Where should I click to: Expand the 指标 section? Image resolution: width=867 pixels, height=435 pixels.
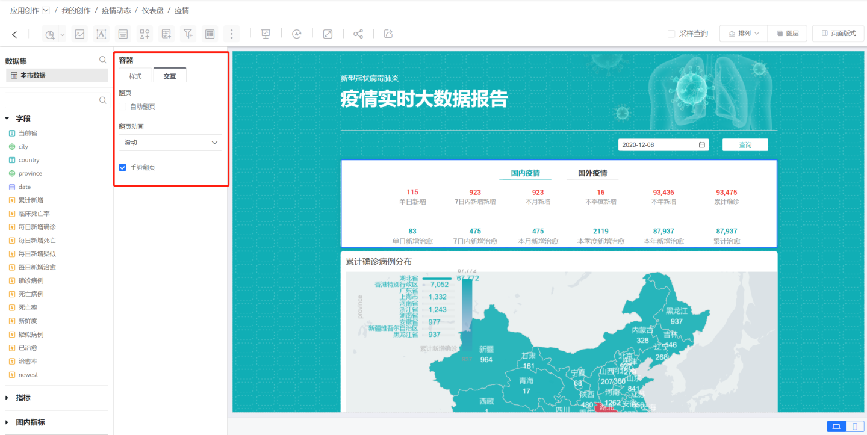(x=7, y=398)
